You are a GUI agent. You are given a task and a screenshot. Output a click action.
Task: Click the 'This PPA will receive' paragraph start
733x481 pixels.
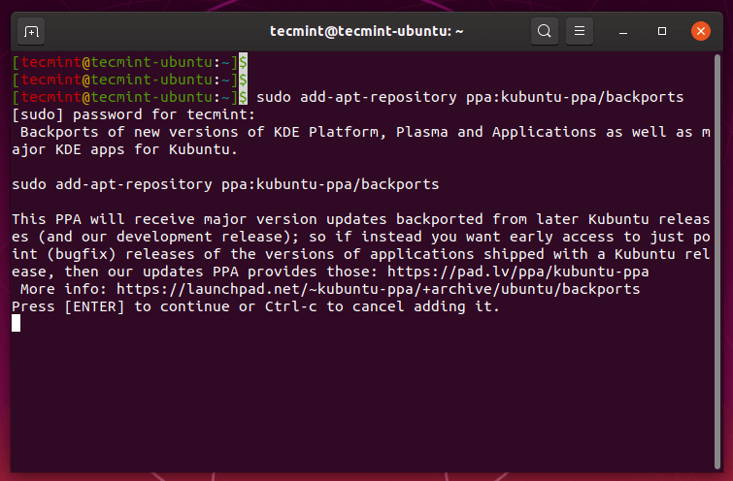point(97,219)
